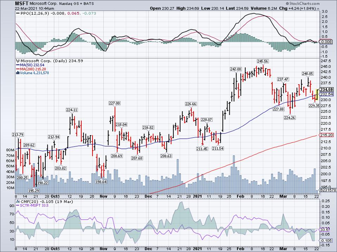337x252 pixels.
Task: Click the candlestick icon beside Microsoft Corp. (Daily)
Action: point(18,60)
